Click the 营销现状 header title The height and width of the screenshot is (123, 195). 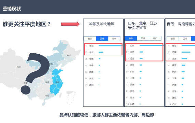click(x=12, y=9)
